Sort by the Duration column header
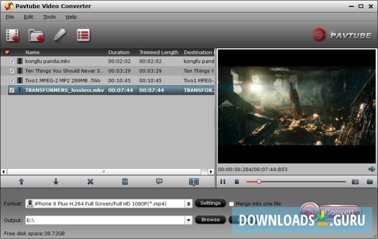This screenshot has height=239, width=378. pyautogui.click(x=119, y=52)
